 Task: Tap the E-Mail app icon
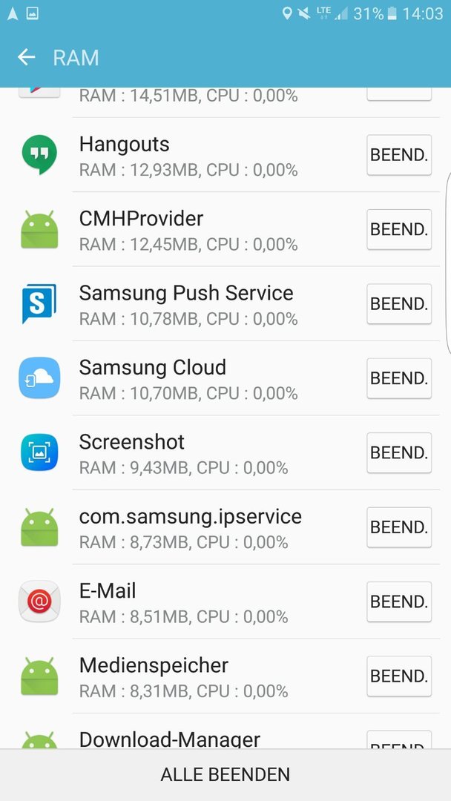[39, 601]
